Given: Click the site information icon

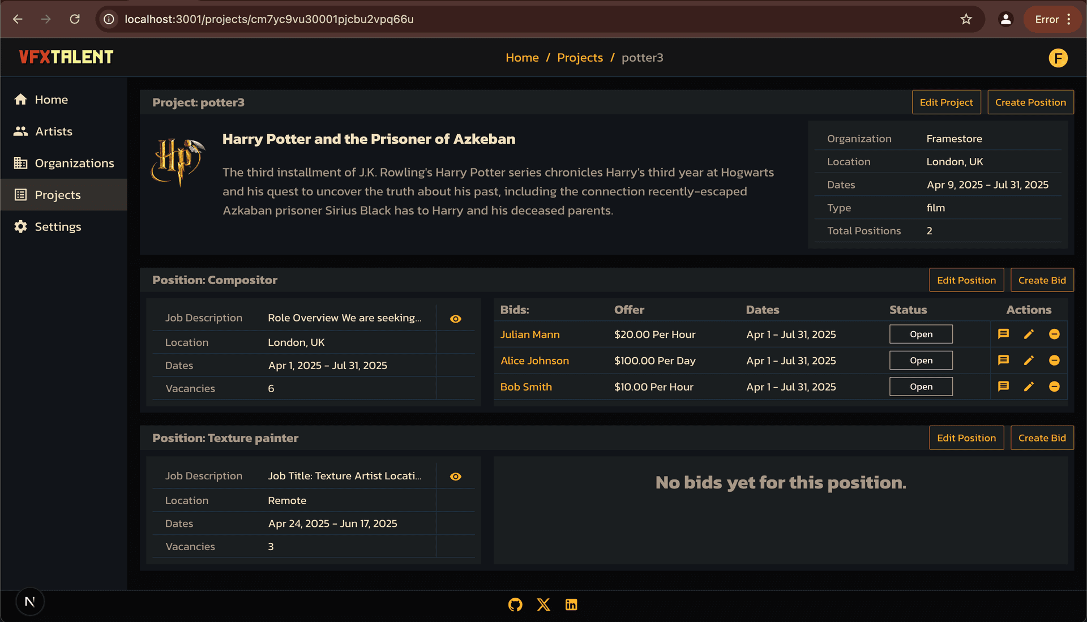Looking at the screenshot, I should pos(109,19).
